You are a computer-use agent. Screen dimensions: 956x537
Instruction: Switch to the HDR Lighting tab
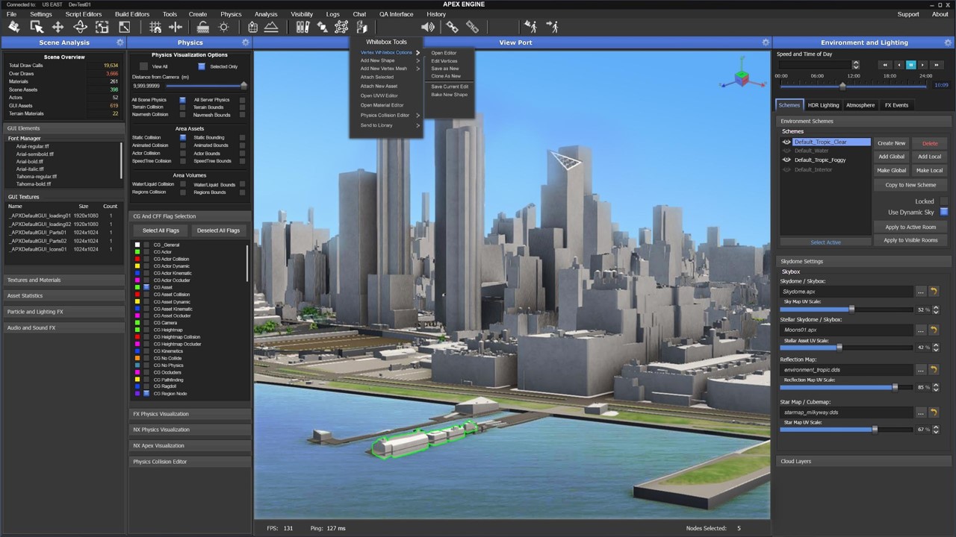coord(824,105)
